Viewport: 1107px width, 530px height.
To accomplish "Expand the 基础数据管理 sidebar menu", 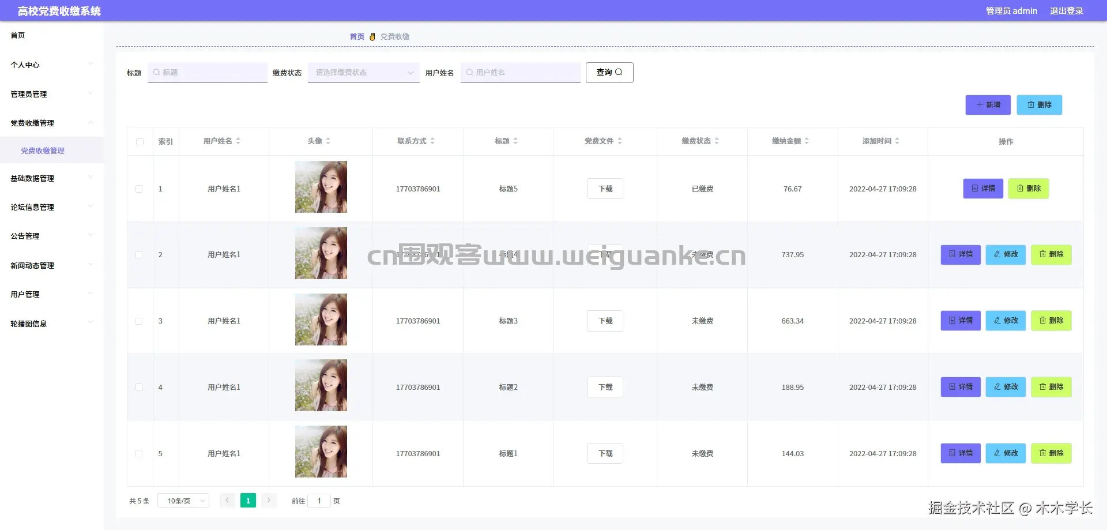I will 52,178.
